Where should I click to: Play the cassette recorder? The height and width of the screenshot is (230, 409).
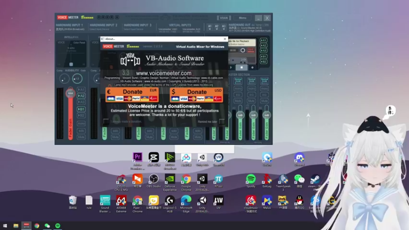click(231, 67)
